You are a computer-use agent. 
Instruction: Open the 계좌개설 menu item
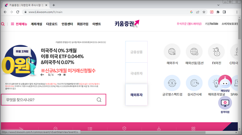36,24
